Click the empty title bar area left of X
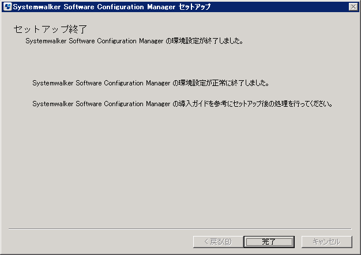361x255 pixels. click(x=279, y=7)
